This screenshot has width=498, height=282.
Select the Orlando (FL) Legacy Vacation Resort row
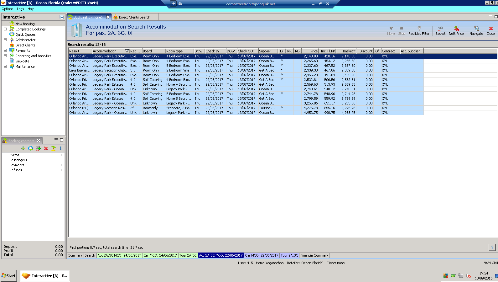pyautogui.click(x=246, y=108)
